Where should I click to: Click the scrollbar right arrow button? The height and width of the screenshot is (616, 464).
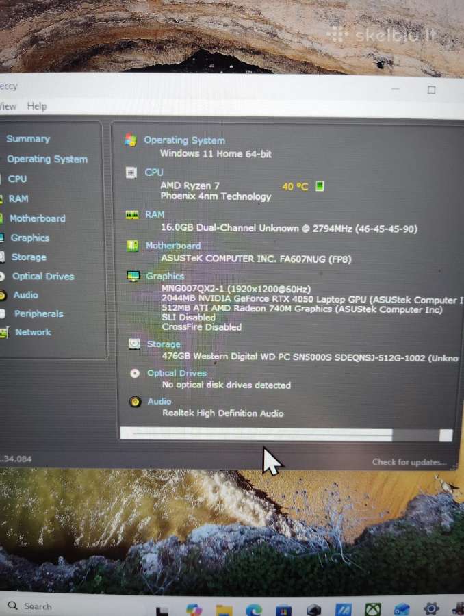(x=446, y=435)
